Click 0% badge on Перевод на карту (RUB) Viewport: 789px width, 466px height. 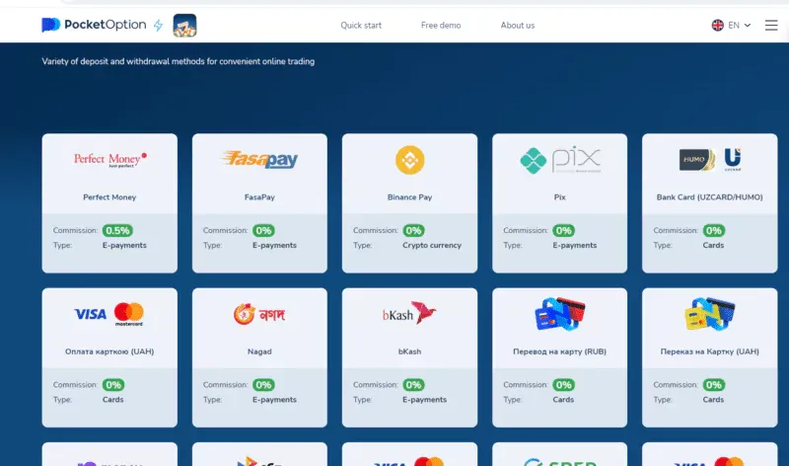pyautogui.click(x=563, y=385)
